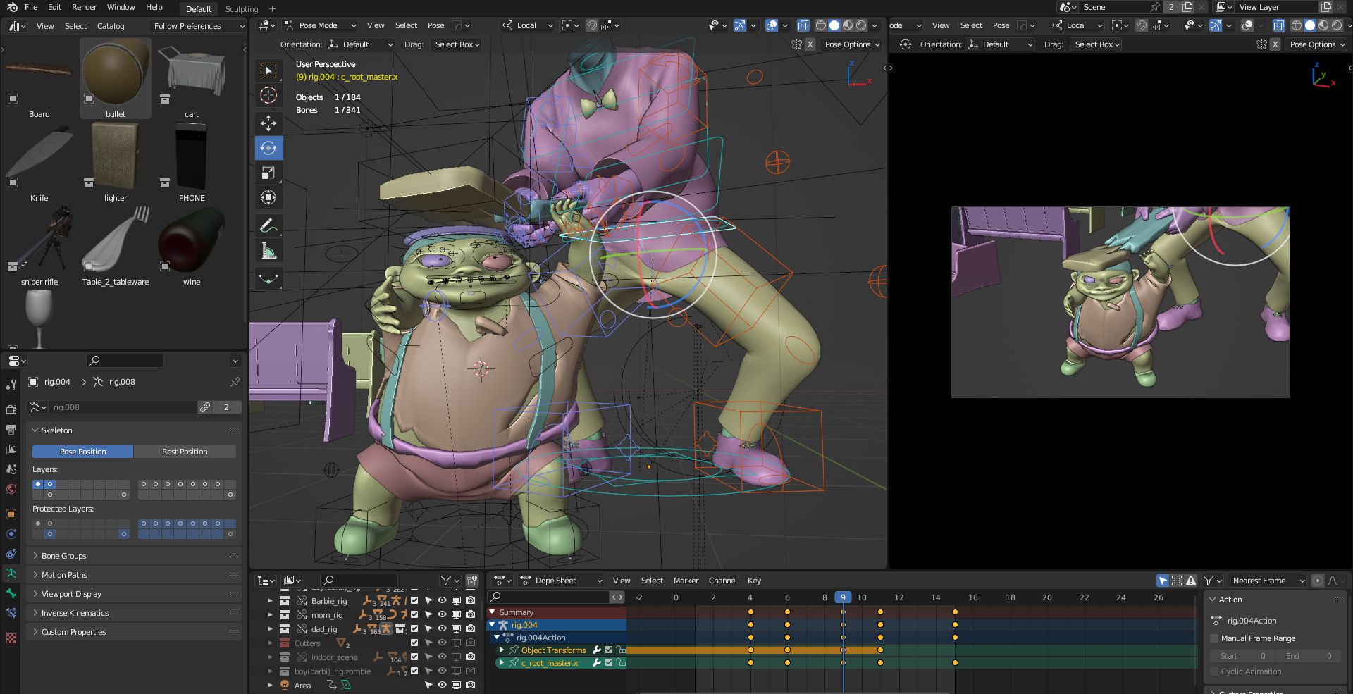Screen dimensions: 1353x694
Task: Expand the Bone Groups panel
Action: (x=63, y=556)
